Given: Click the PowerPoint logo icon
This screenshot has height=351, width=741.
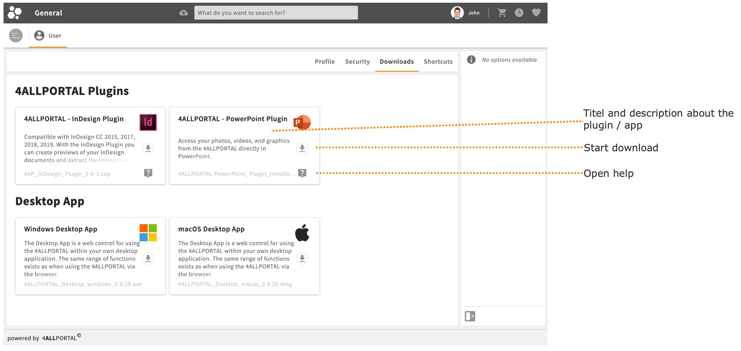Looking at the screenshot, I should 302,122.
